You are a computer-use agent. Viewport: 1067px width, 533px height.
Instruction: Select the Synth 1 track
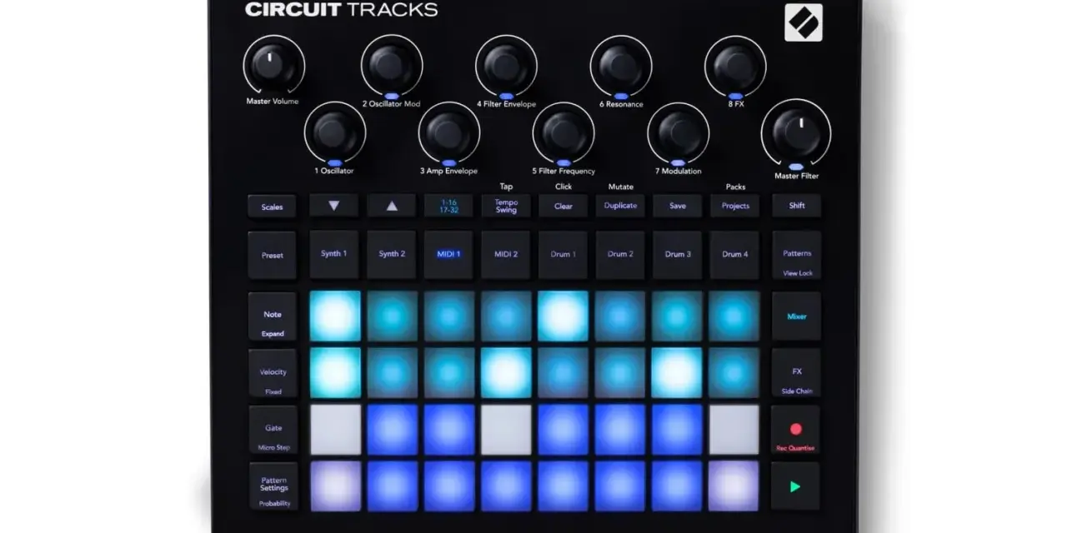click(x=333, y=254)
